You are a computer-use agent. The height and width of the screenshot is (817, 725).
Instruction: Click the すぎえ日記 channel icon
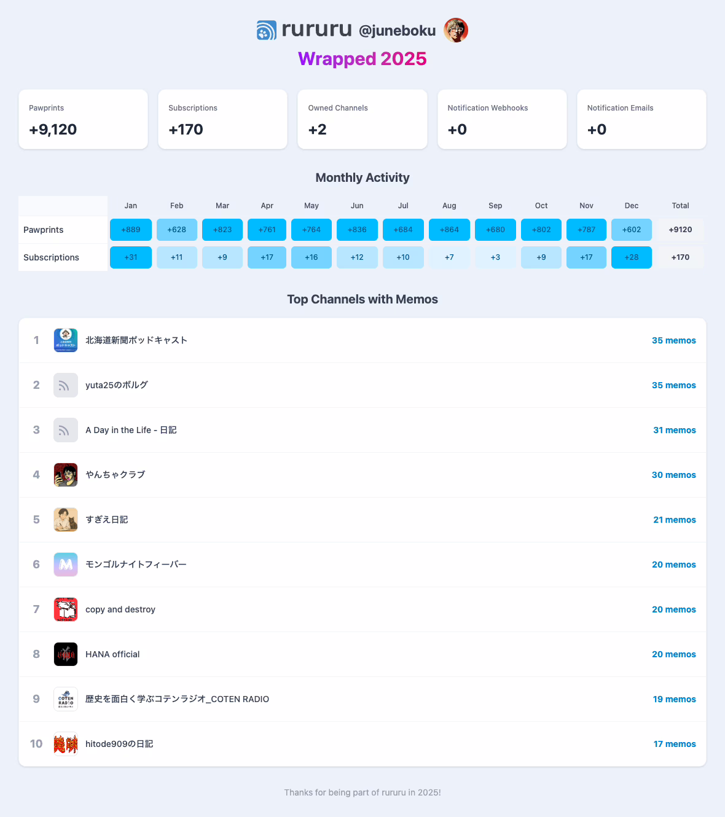[66, 520]
